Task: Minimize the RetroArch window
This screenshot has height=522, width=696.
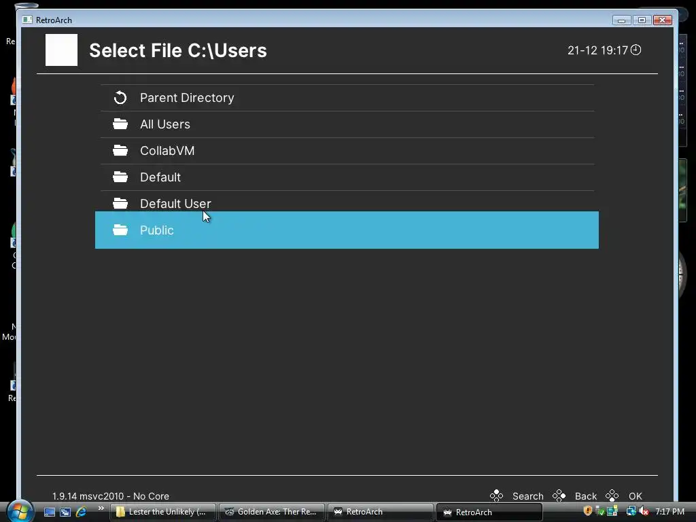Action: point(621,20)
